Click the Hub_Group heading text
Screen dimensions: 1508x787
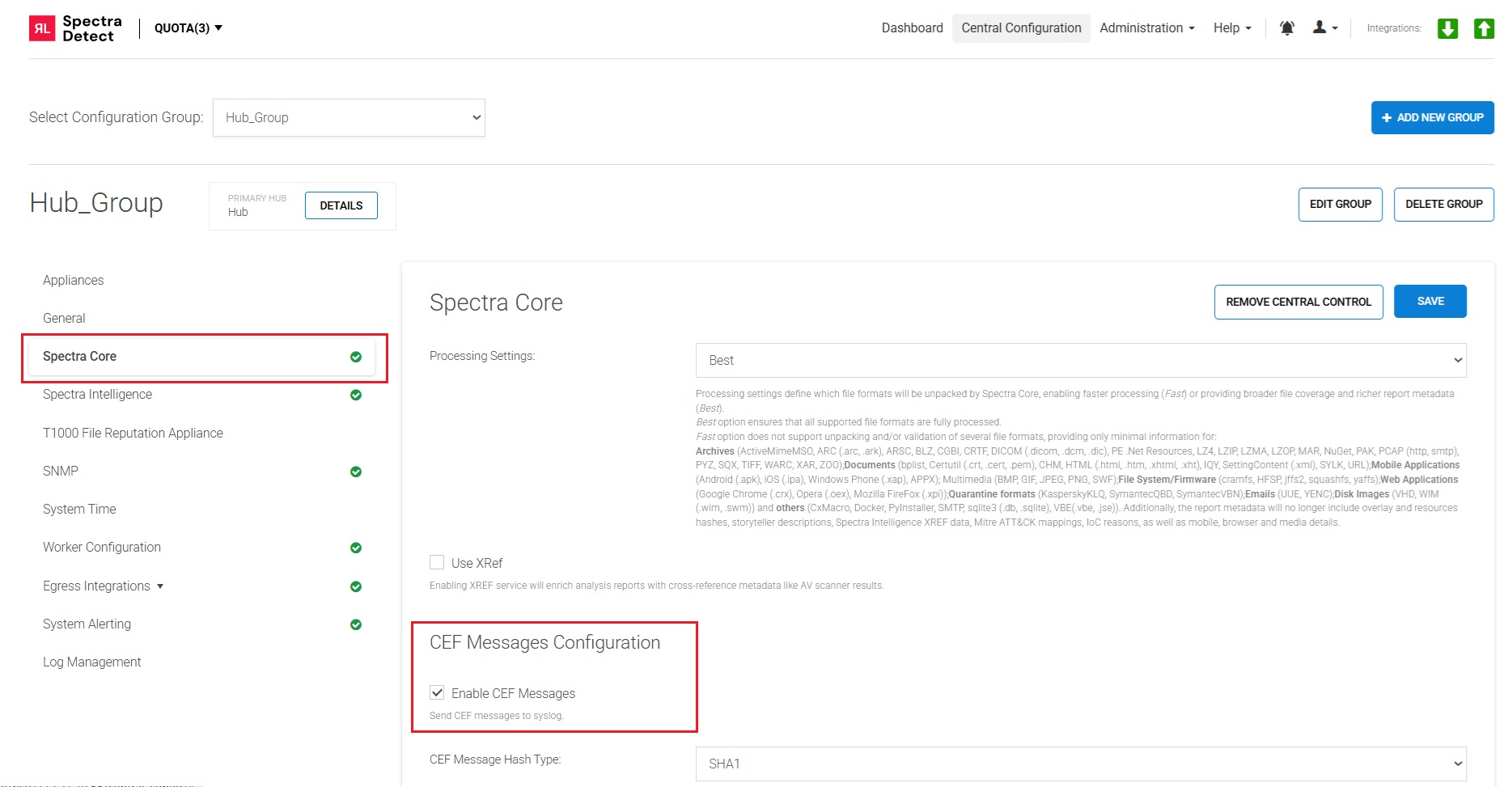click(x=96, y=202)
